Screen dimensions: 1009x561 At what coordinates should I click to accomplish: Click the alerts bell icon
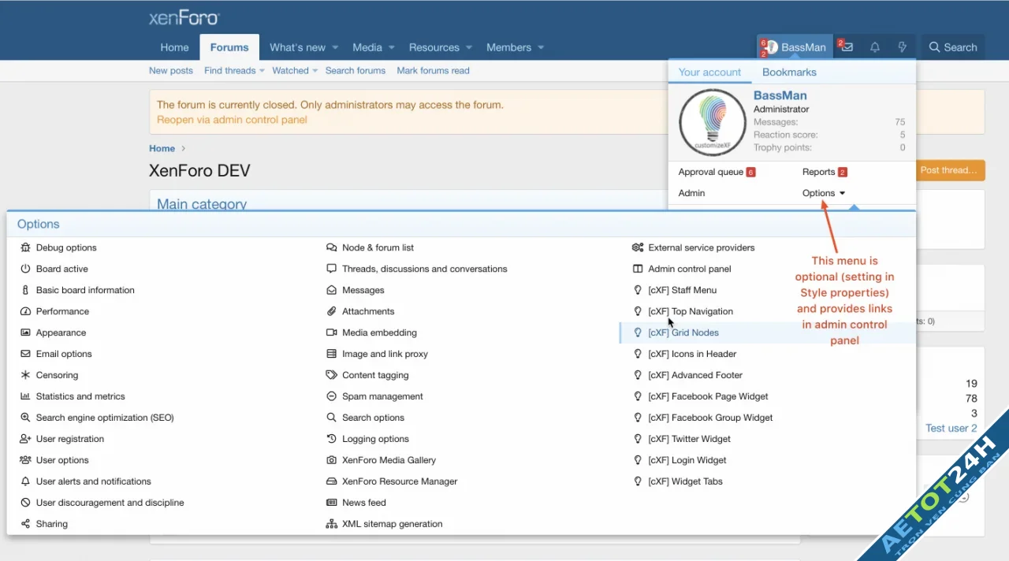coord(875,46)
